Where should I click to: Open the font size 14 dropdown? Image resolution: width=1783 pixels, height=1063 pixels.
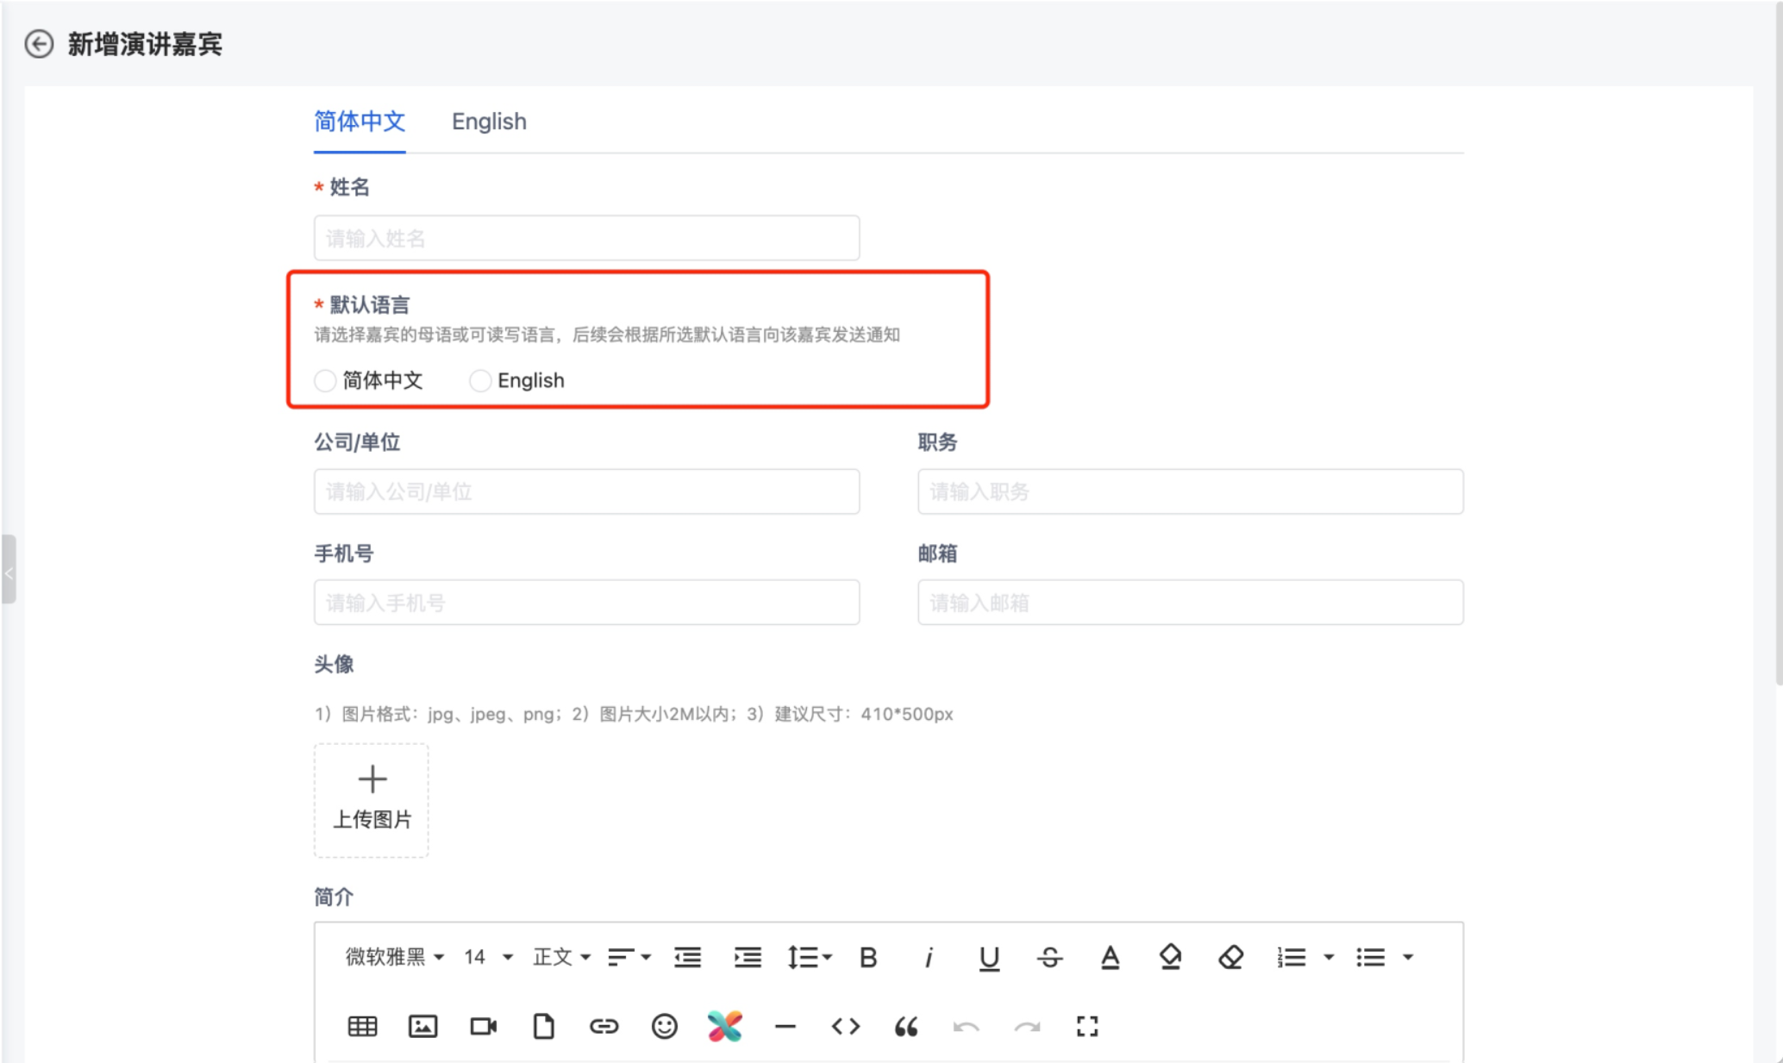point(488,957)
